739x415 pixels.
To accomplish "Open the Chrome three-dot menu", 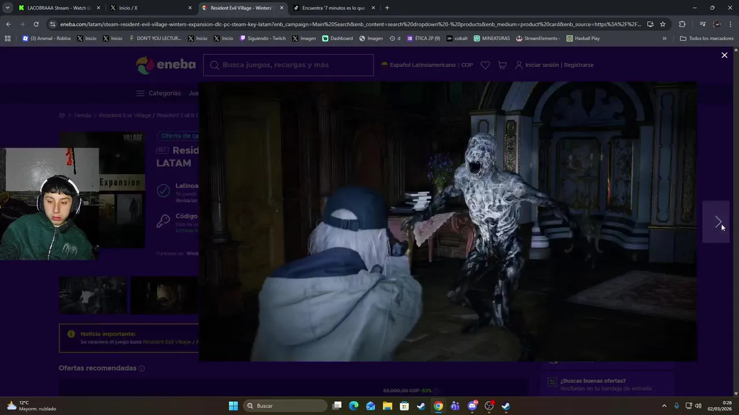I will (731, 24).
